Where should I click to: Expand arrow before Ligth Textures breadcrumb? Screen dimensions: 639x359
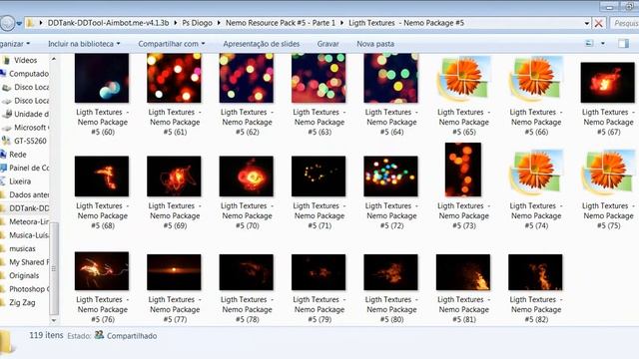[341, 23]
